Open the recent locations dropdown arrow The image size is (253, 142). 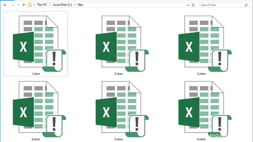(19, 5)
